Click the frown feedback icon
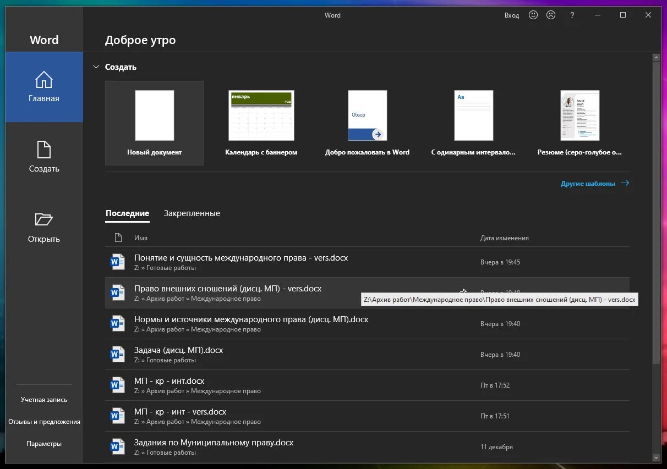 pos(551,15)
